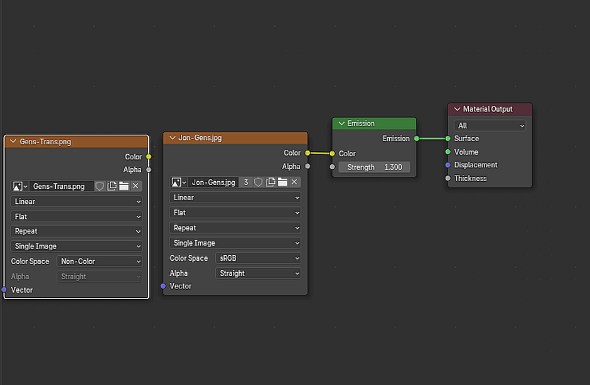Click Emission output socket
Image resolution: width=590 pixels, height=385 pixels.
417,139
